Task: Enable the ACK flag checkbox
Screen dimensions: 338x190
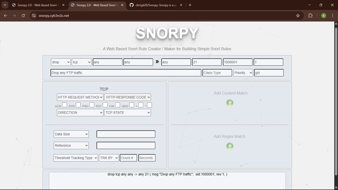Action: tap(65, 105)
